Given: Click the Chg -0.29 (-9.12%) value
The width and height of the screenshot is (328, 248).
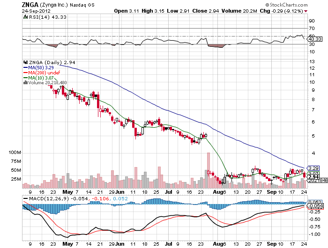Looking at the screenshot, I should click(281, 11).
